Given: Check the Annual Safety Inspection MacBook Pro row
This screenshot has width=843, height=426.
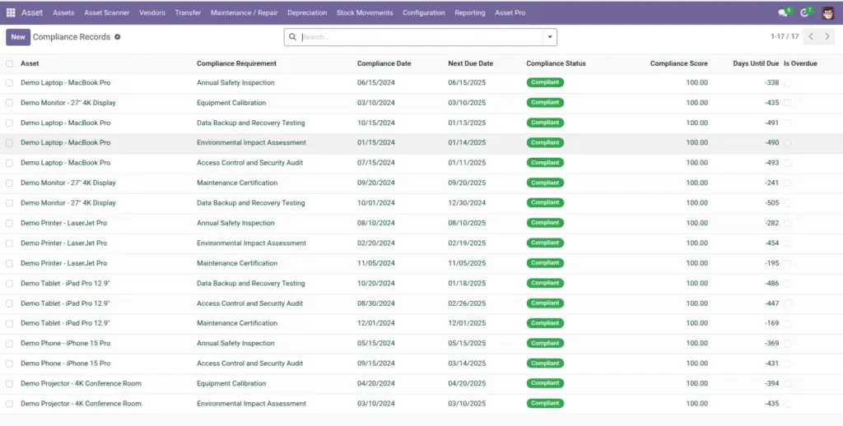Looking at the screenshot, I should coord(10,83).
